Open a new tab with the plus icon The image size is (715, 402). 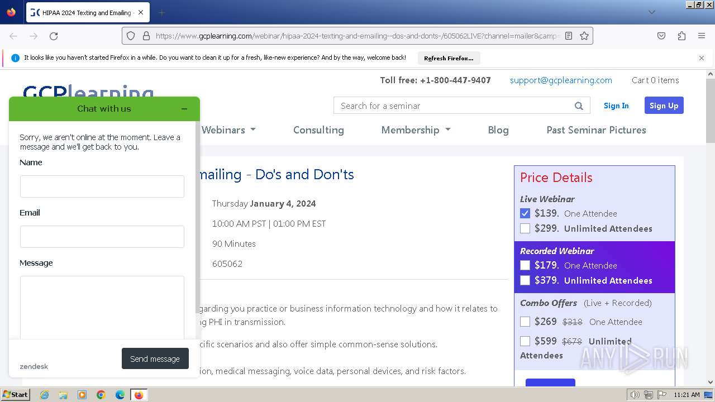coord(161,12)
